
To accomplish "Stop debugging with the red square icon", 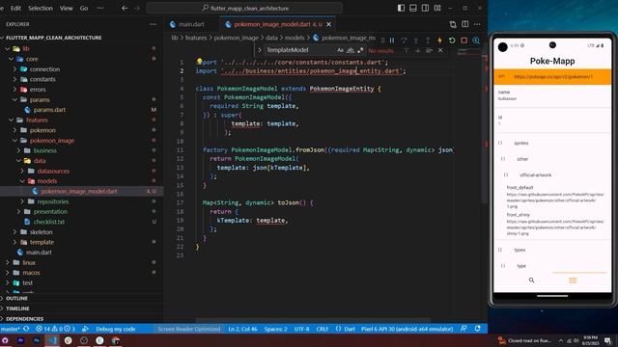I will pos(463,40).
